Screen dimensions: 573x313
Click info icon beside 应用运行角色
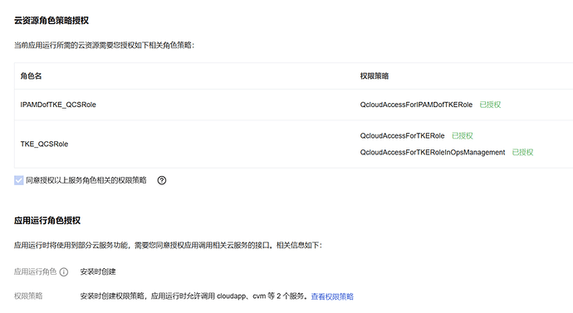(64, 272)
